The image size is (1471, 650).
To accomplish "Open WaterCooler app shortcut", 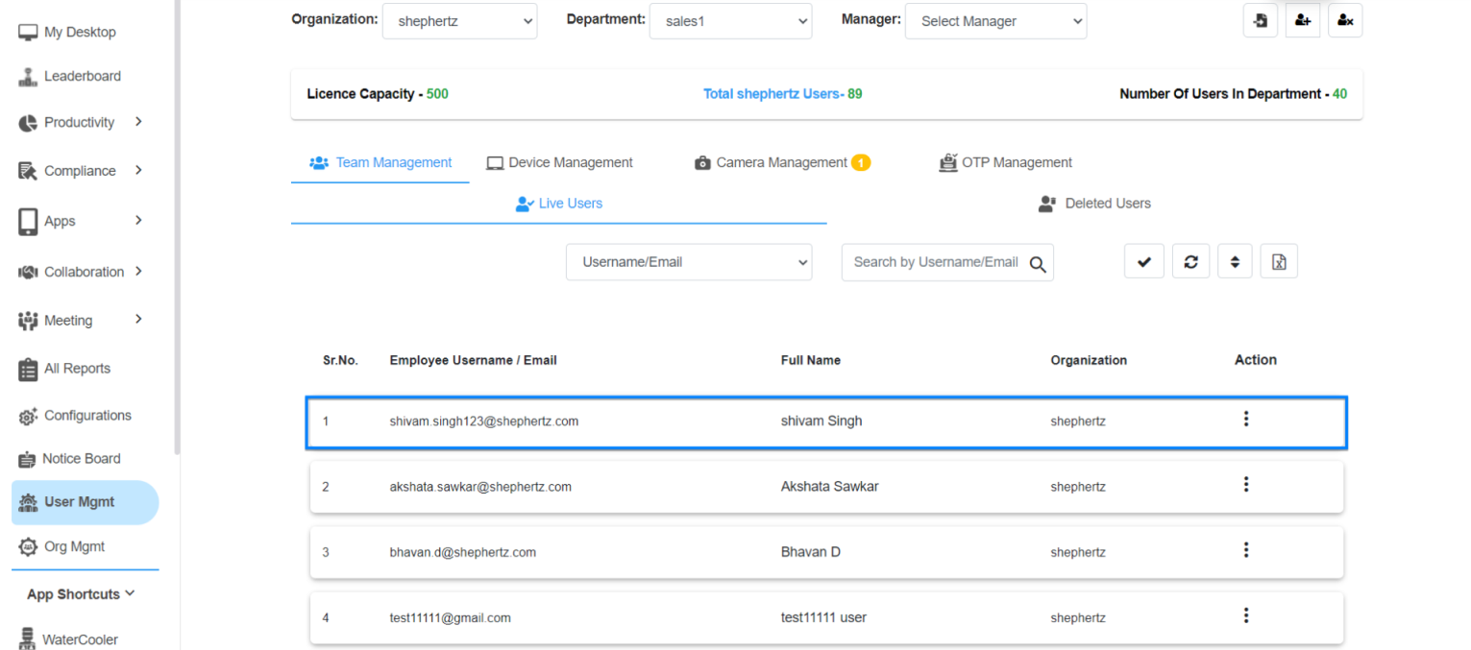I will tap(67, 639).
